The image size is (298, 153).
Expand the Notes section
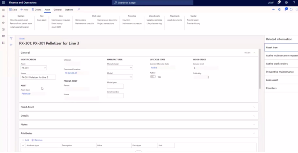[x=254, y=125]
